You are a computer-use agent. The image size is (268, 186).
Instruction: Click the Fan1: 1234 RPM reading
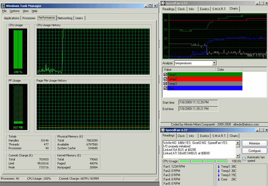174,166
